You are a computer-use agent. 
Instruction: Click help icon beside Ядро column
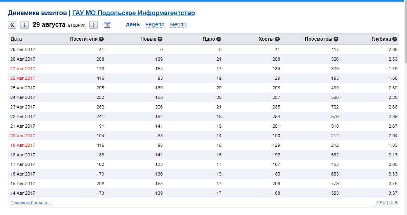point(219,39)
